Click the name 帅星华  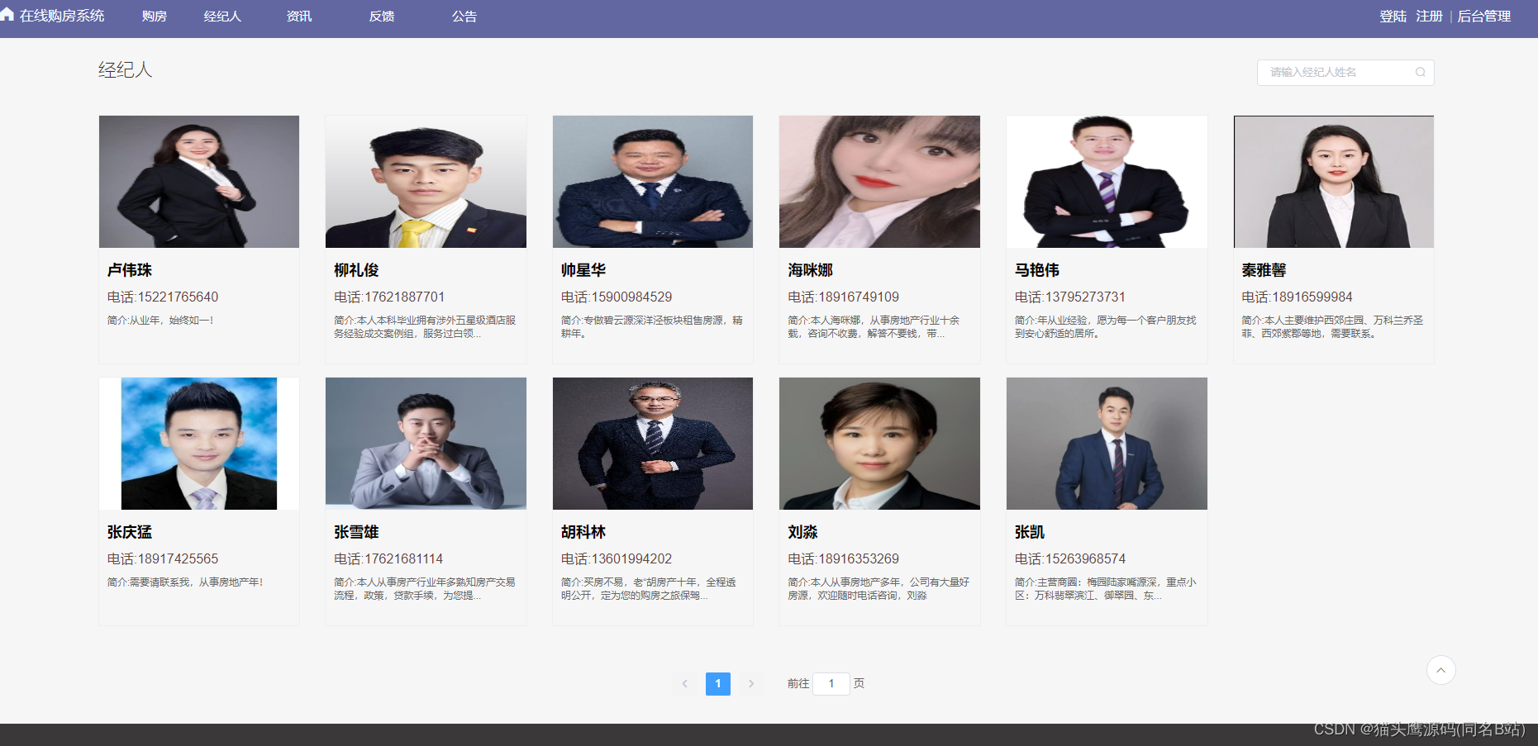(x=583, y=270)
